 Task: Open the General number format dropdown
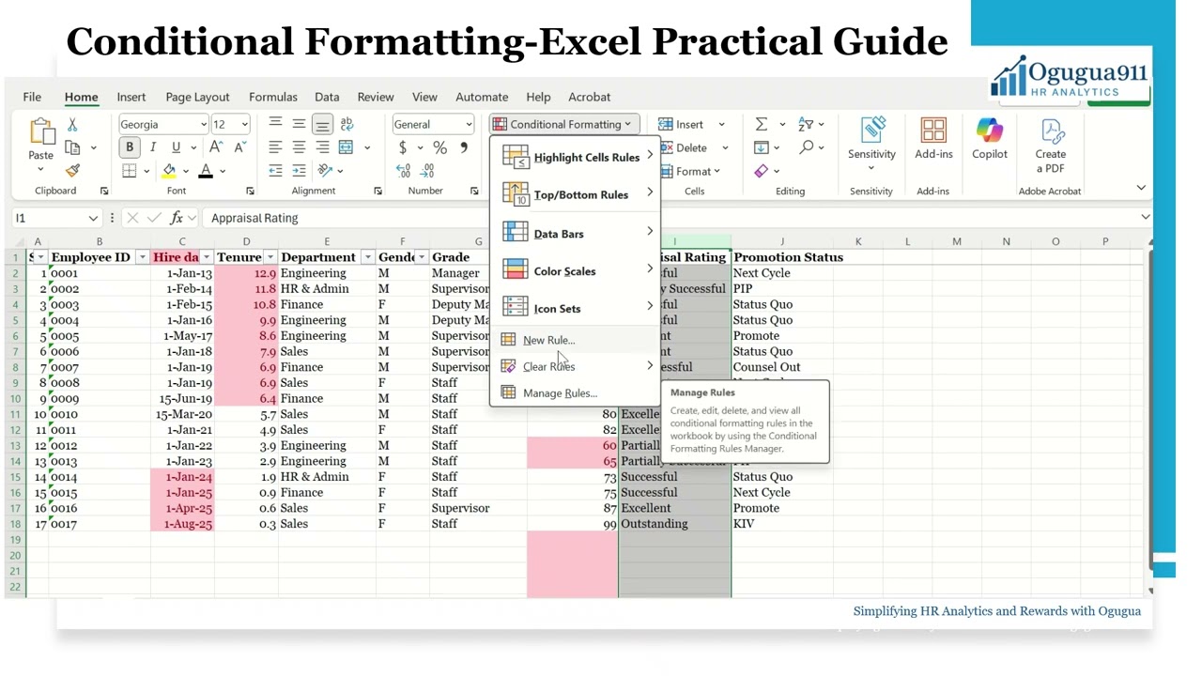pos(469,124)
